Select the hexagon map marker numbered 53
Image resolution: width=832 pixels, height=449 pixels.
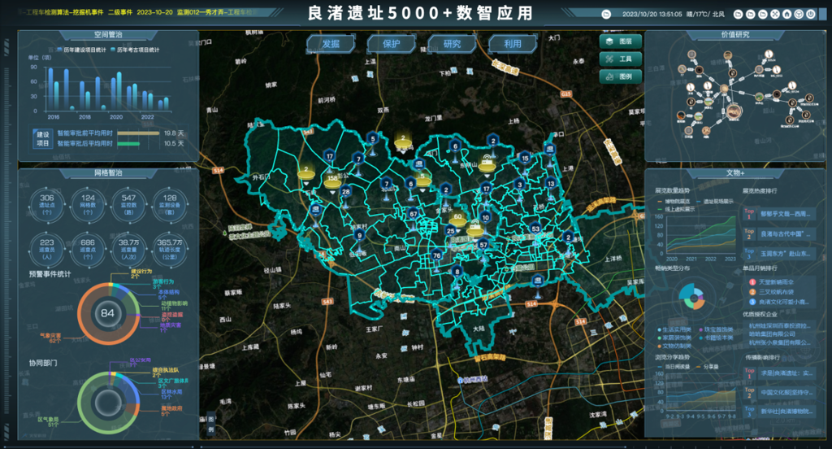(x=536, y=229)
